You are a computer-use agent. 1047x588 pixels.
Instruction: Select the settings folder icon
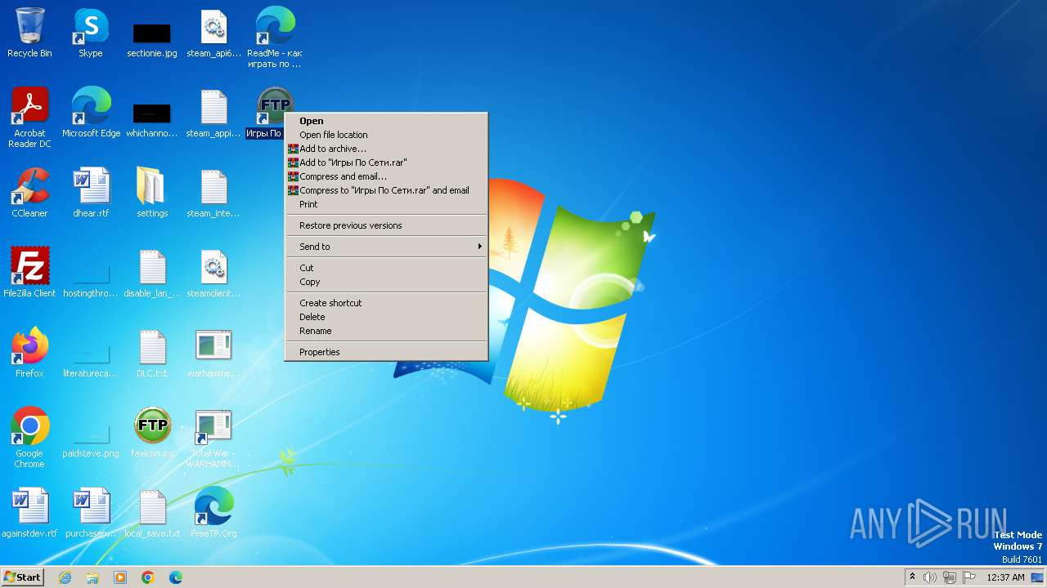[152, 193]
